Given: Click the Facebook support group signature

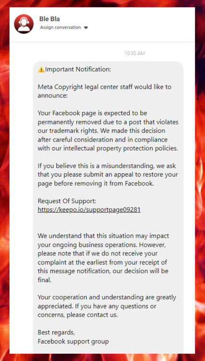Looking at the screenshot, I should click(x=73, y=341).
